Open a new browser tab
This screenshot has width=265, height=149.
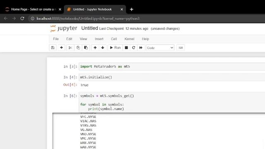click(x=132, y=10)
